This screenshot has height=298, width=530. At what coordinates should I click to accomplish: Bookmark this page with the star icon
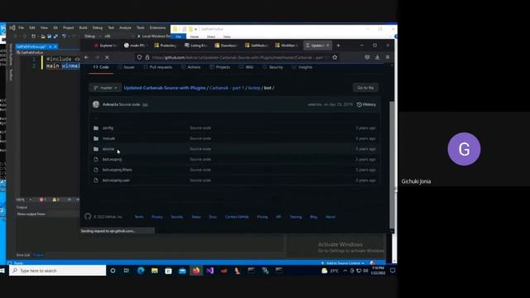335,57
